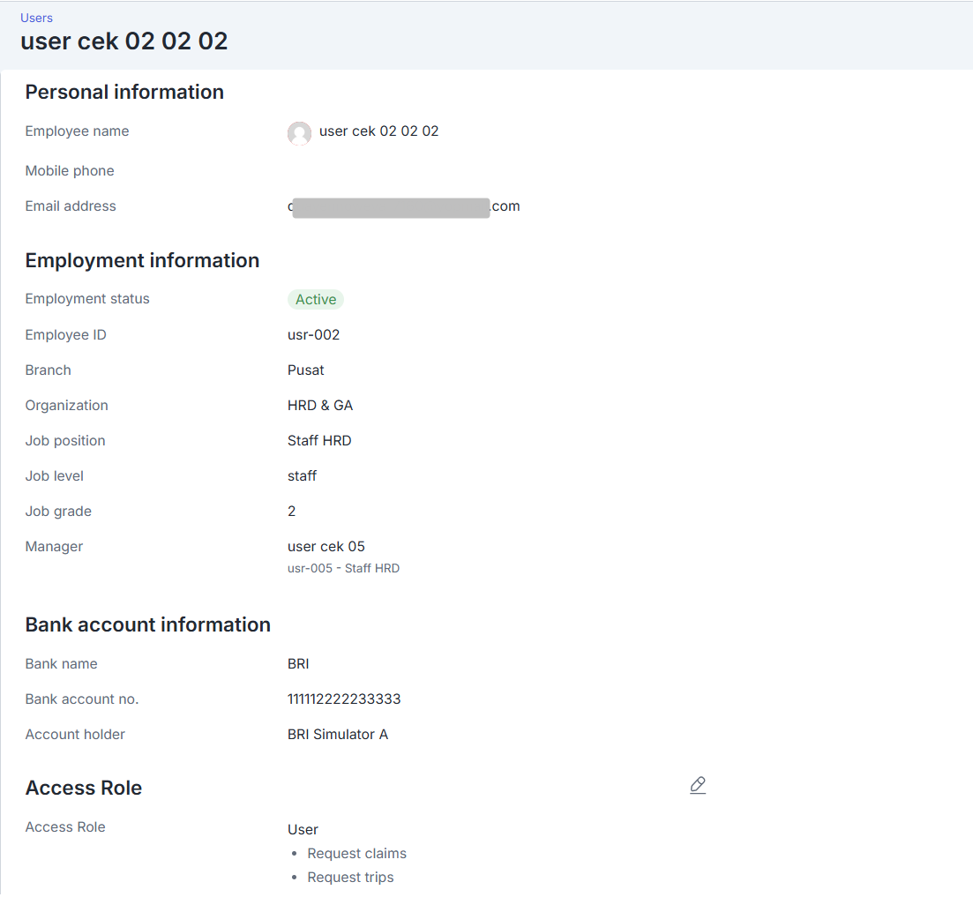The image size is (973, 897).
Task: Select the manager name user cek 05
Action: 326,547
